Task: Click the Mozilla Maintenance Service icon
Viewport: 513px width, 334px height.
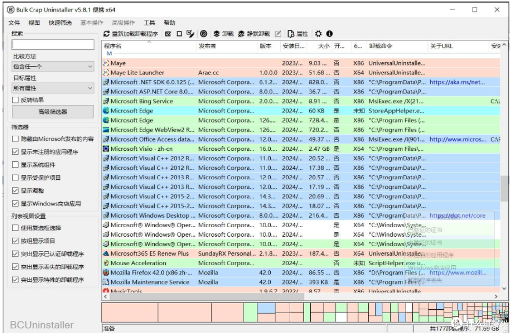Action: pyautogui.click(x=106, y=282)
